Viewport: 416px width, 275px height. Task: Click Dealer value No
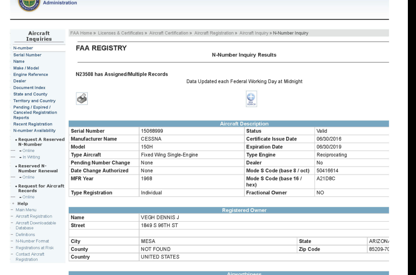tap(320, 163)
